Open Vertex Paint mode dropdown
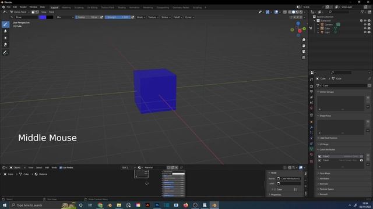This screenshot has width=373, height=209. (x=20, y=12)
